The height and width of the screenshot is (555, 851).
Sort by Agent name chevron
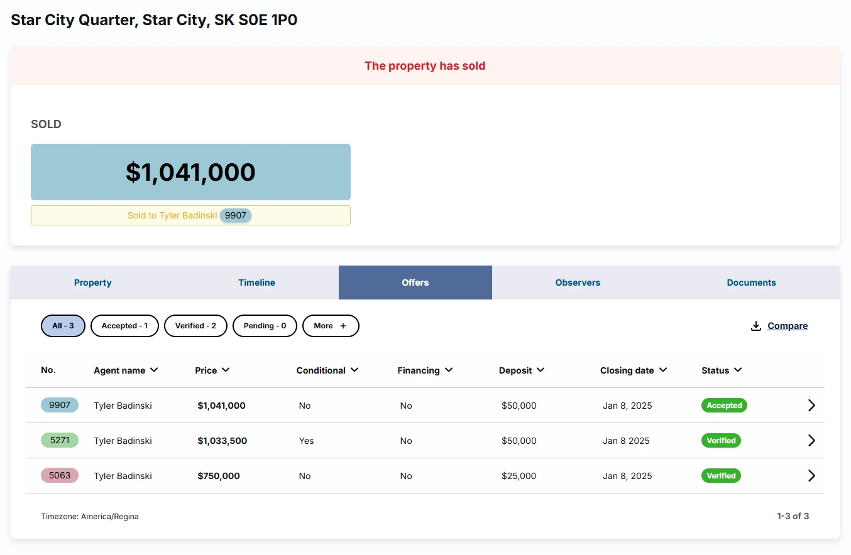coord(154,370)
